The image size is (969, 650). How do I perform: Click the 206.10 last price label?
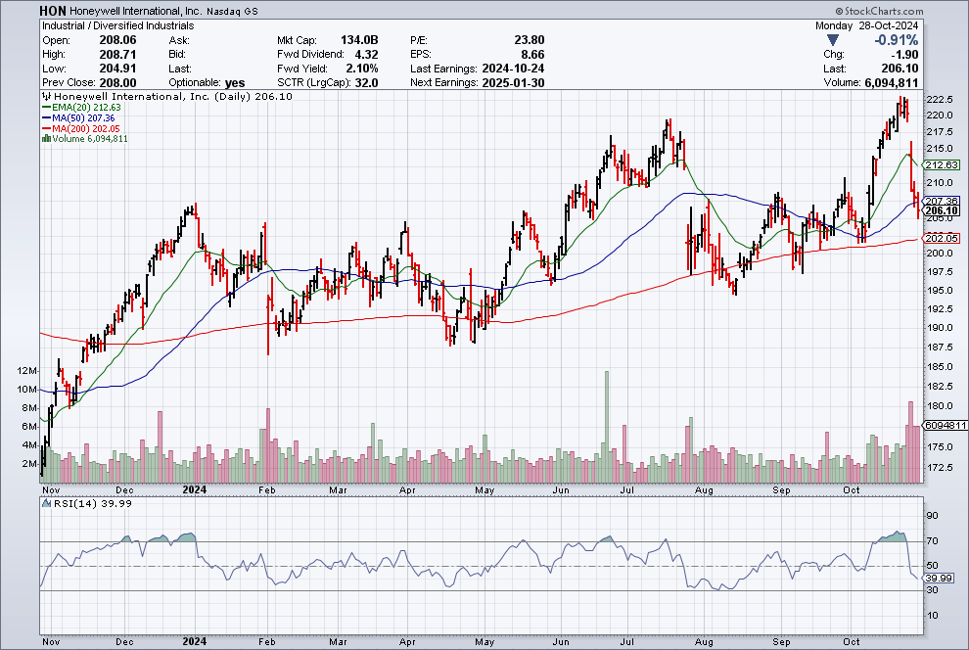coord(942,210)
